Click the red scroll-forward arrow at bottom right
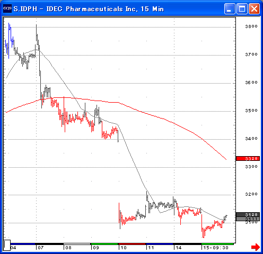This screenshot has width=263, height=254. (x=256, y=247)
